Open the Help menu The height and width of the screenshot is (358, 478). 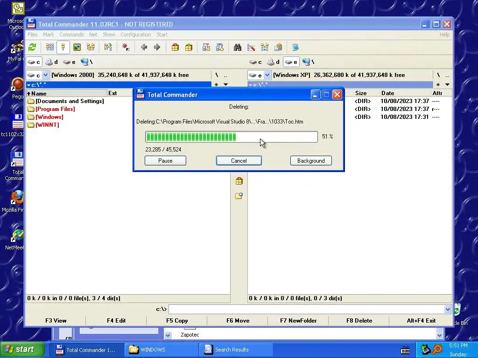tap(444, 34)
